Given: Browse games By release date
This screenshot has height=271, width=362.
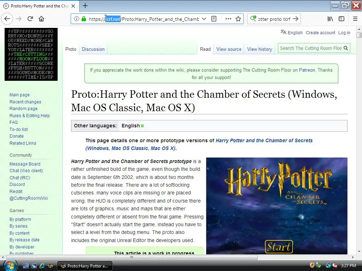Looking at the screenshot, I should (24, 240).
